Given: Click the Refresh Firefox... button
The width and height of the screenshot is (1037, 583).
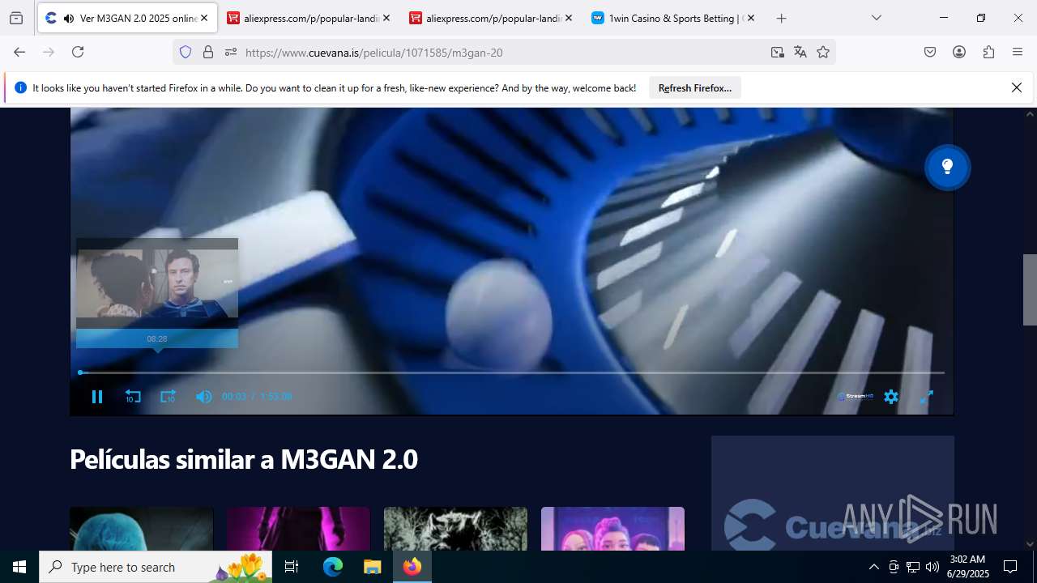Looking at the screenshot, I should click(x=695, y=87).
